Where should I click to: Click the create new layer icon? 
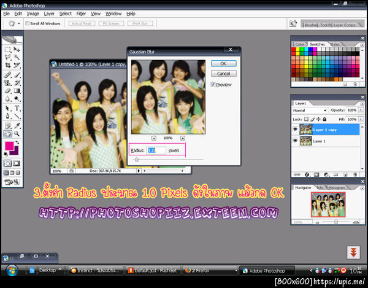pos(345,174)
